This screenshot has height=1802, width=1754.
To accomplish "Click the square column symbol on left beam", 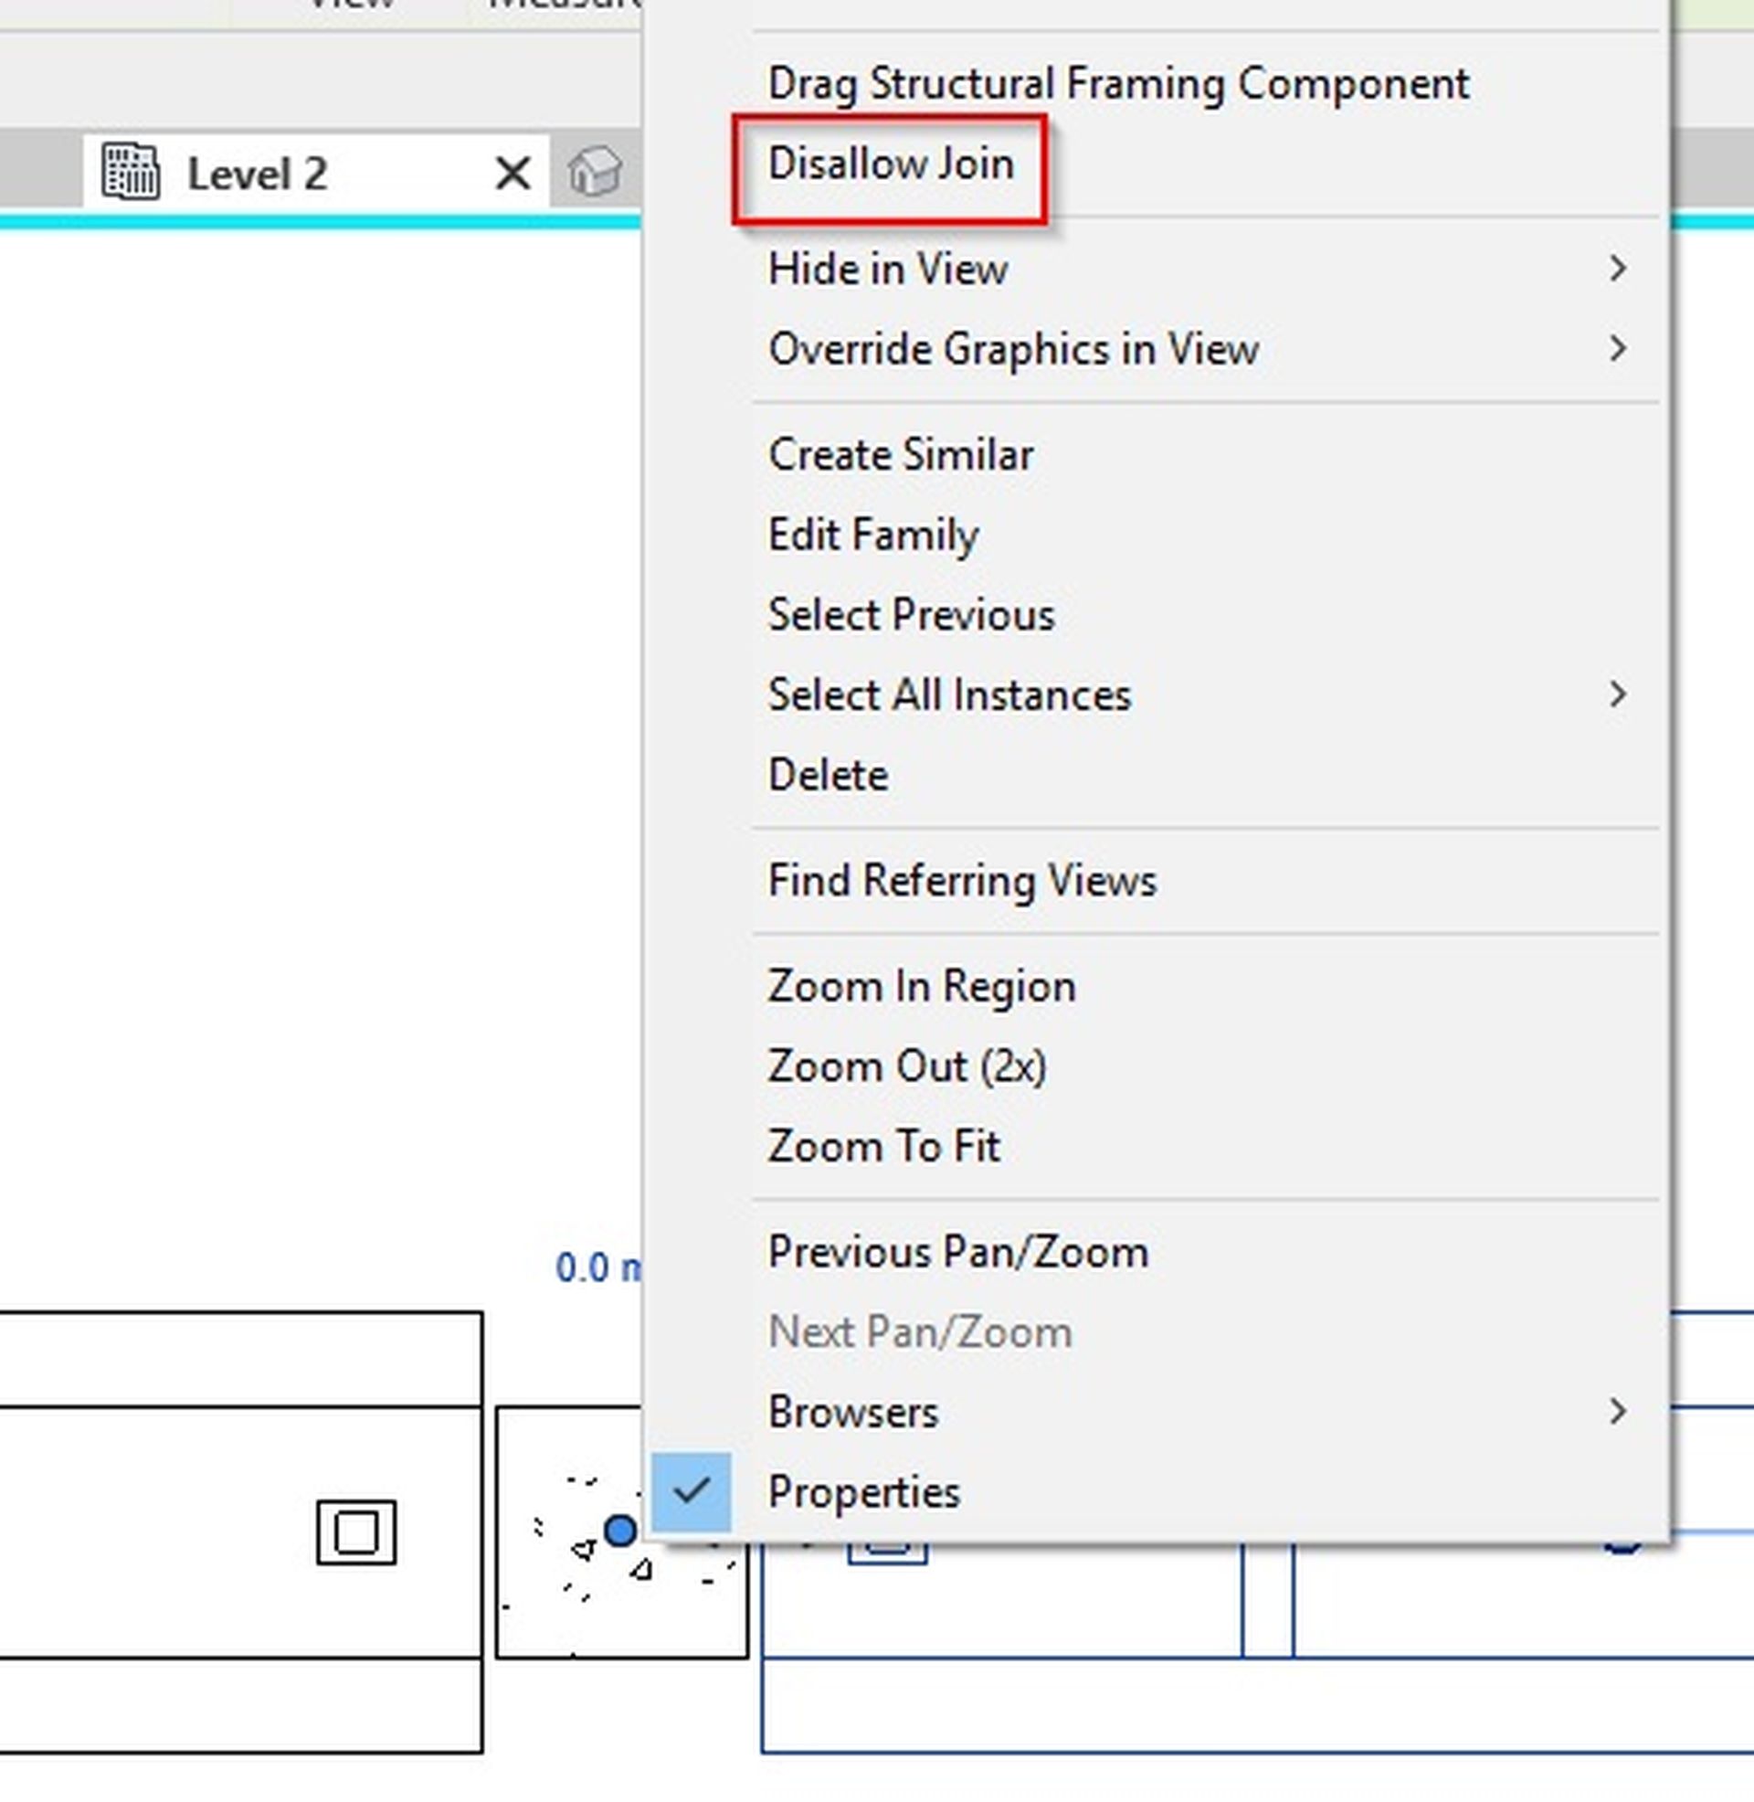I will point(356,1533).
